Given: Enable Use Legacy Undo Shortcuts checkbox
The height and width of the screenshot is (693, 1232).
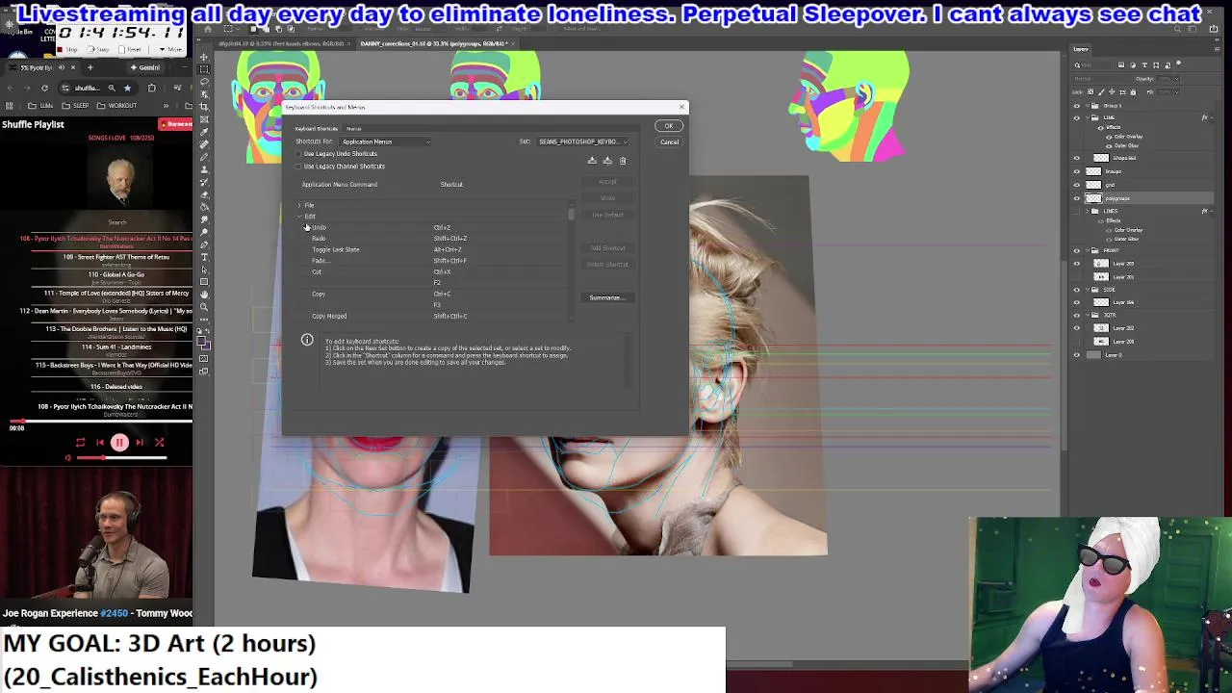Looking at the screenshot, I should pyautogui.click(x=298, y=154).
